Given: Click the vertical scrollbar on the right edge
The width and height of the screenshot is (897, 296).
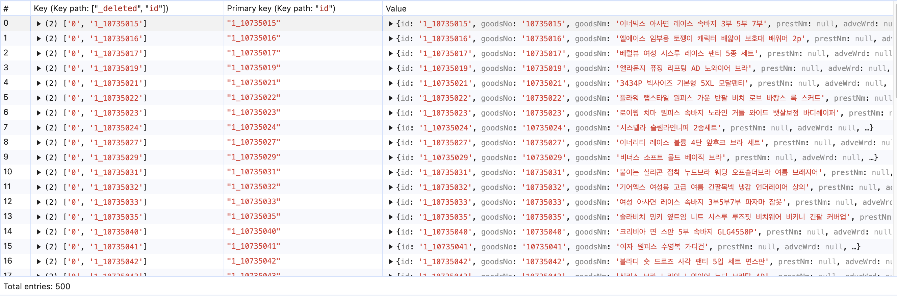Looking at the screenshot, I should point(895,52).
